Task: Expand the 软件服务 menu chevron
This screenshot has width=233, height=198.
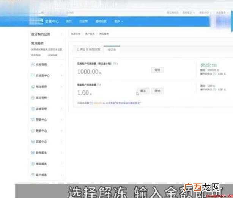Action: click(61, 153)
